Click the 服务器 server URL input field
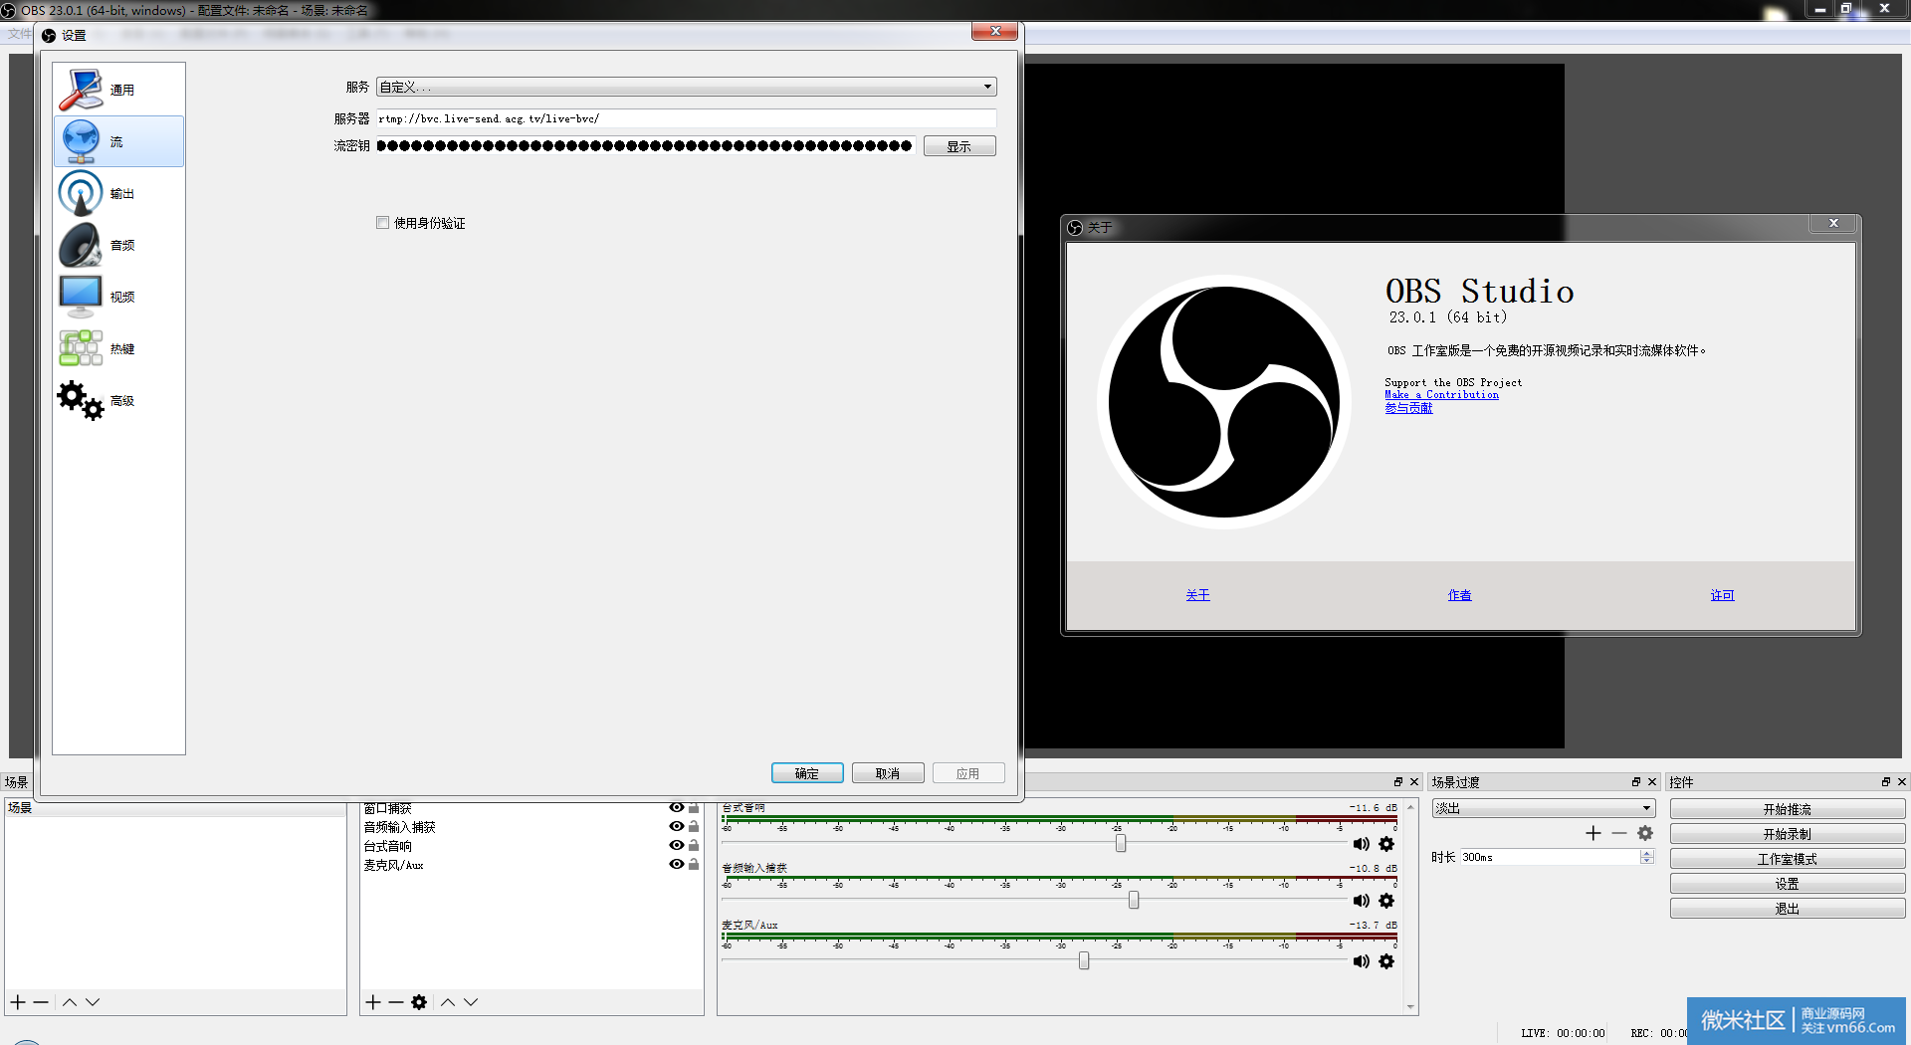This screenshot has height=1045, width=1911. click(686, 118)
